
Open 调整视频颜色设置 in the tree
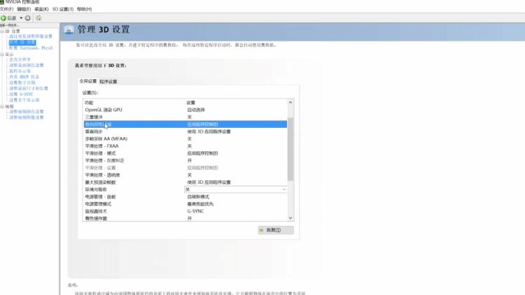click(27, 111)
